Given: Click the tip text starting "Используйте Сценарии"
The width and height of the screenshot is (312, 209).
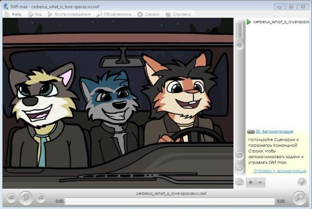Looking at the screenshot, I should (x=276, y=151).
